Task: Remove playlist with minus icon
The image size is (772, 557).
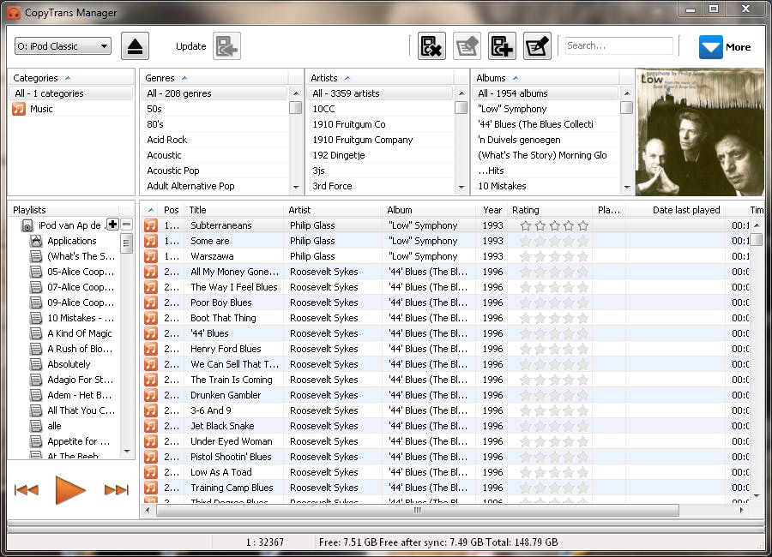Action: (x=127, y=225)
